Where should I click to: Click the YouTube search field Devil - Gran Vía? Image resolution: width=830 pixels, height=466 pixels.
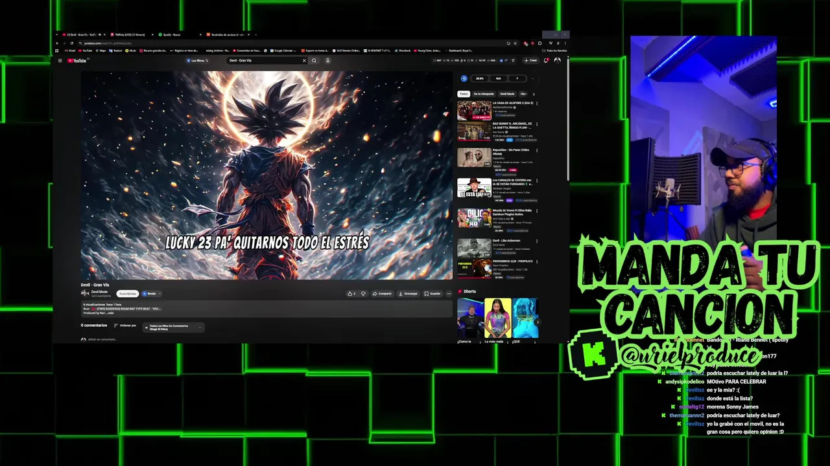pos(263,61)
